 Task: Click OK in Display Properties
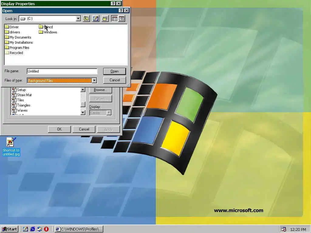click(x=59, y=129)
